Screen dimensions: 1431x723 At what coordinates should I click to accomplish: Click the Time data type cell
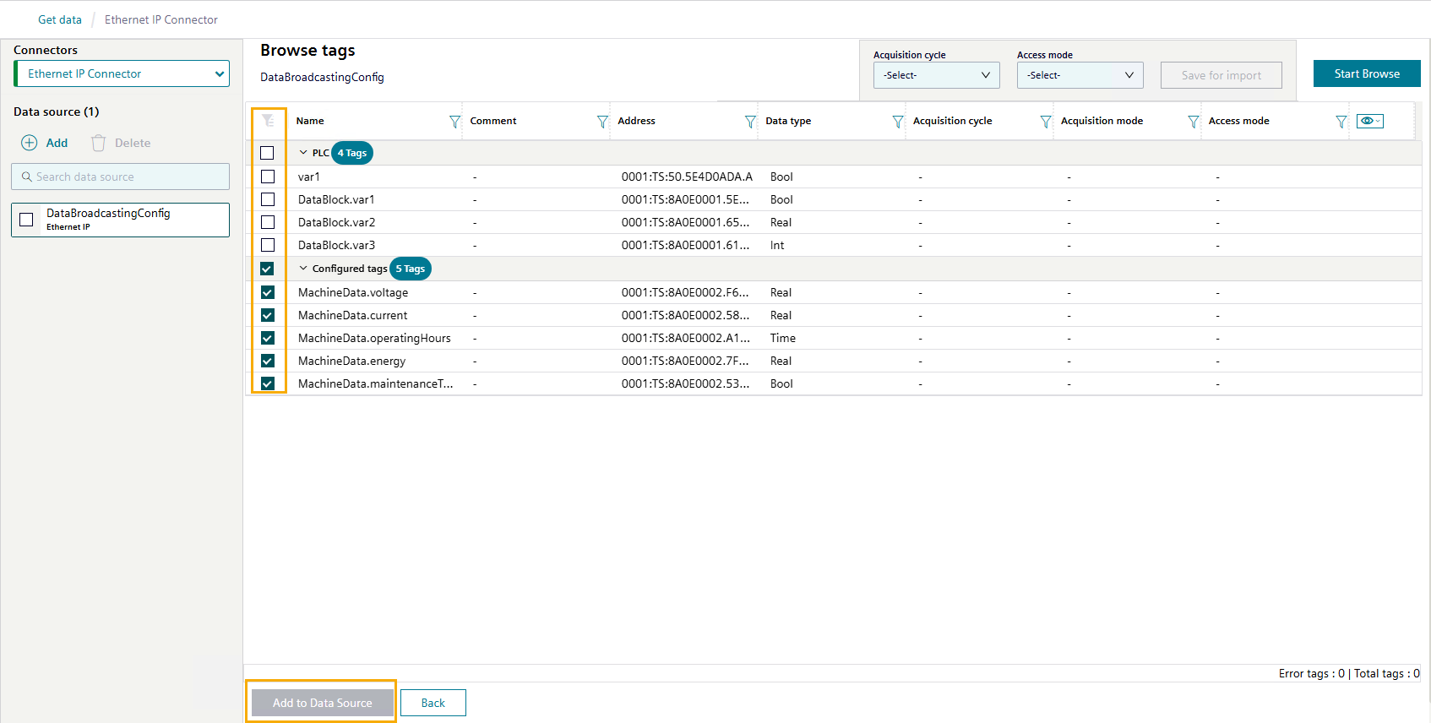(x=783, y=338)
